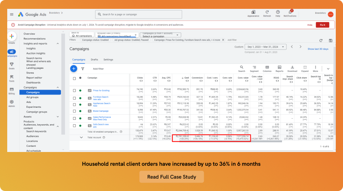Image resolution: width=343 pixels, height=191 pixels.
Task: Check the Sales-Performance Max-Feed Only checkbox
Action: pyautogui.click(x=74, y=118)
